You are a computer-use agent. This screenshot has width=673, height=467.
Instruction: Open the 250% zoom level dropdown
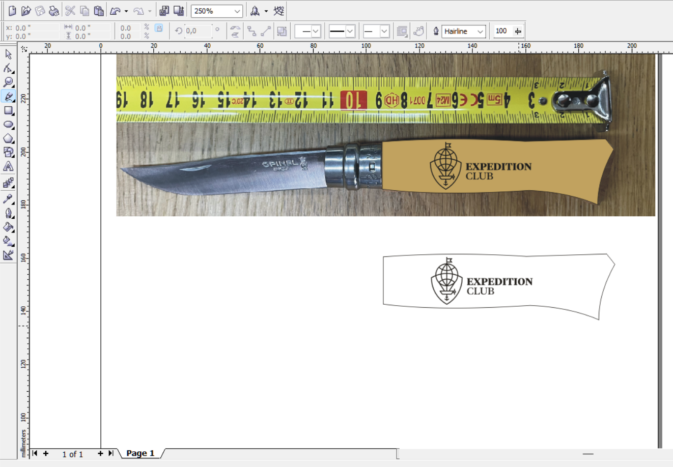pos(237,11)
